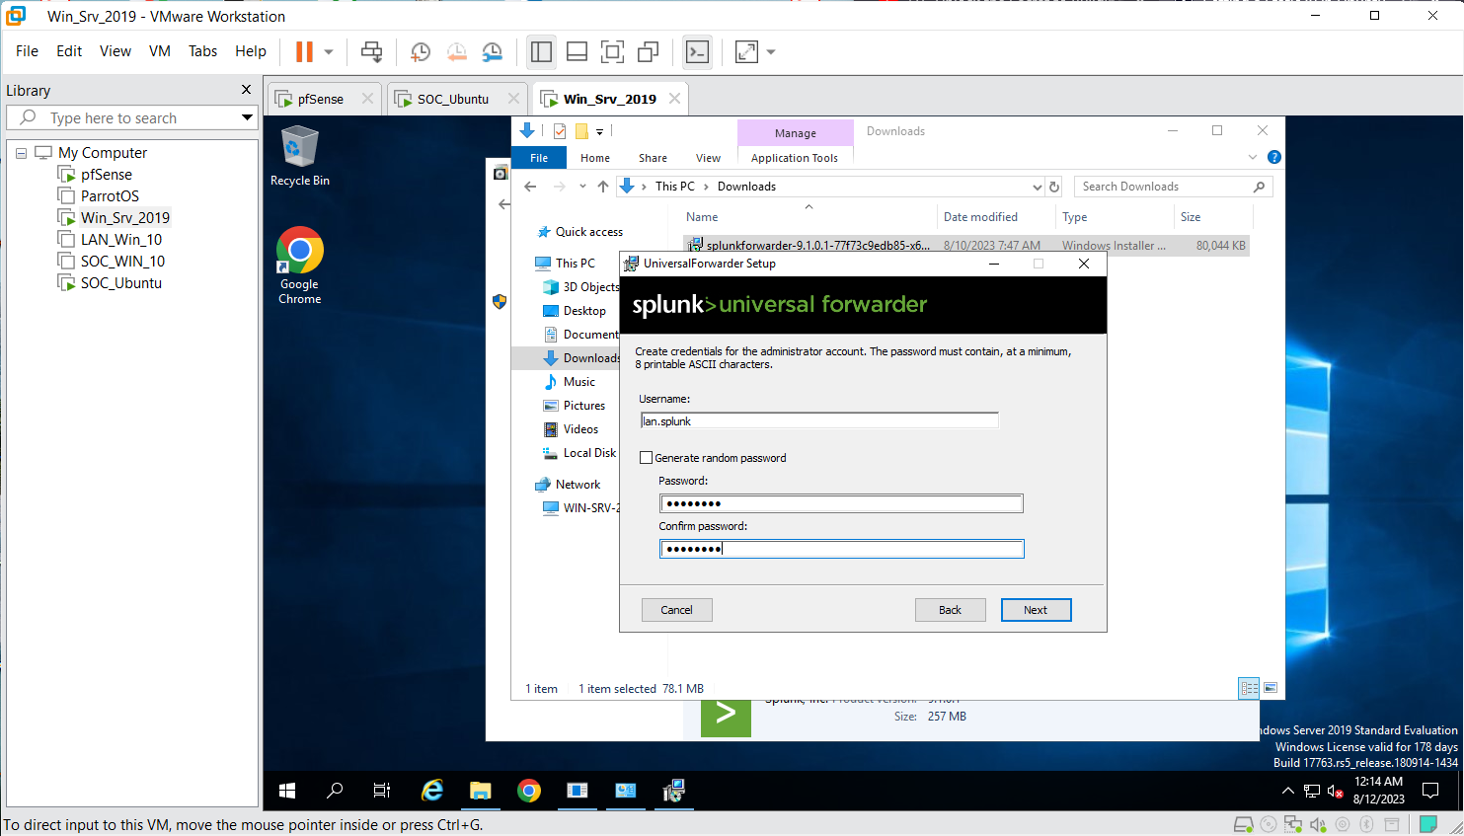Enter full screen mode icon
The width and height of the screenshot is (1464, 836).
(x=612, y=51)
